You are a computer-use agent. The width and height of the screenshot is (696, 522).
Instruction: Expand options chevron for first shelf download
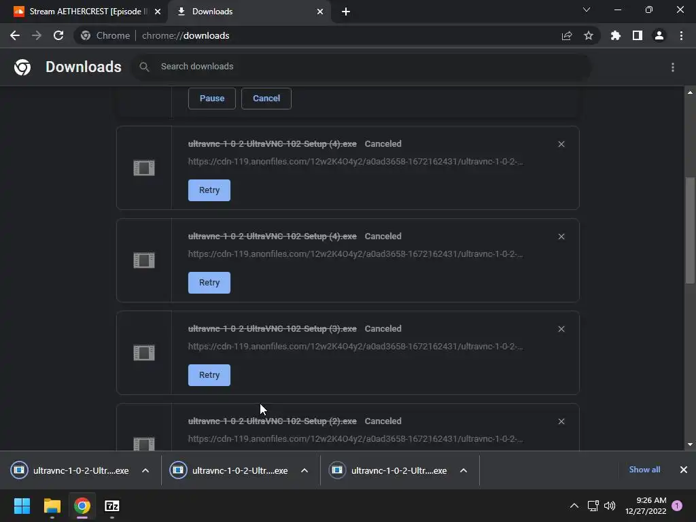click(x=145, y=470)
